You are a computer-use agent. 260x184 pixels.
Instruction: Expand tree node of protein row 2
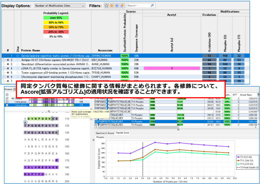click(8, 60)
